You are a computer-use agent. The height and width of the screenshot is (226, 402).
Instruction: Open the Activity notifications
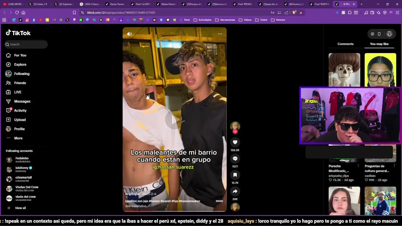[x=20, y=110]
